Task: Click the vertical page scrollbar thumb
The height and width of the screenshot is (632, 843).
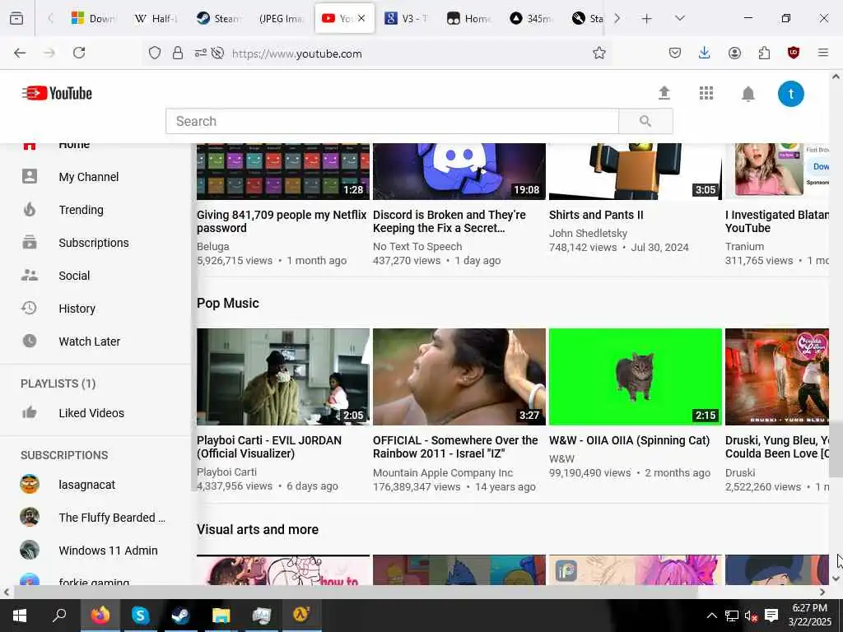Action: point(836,449)
